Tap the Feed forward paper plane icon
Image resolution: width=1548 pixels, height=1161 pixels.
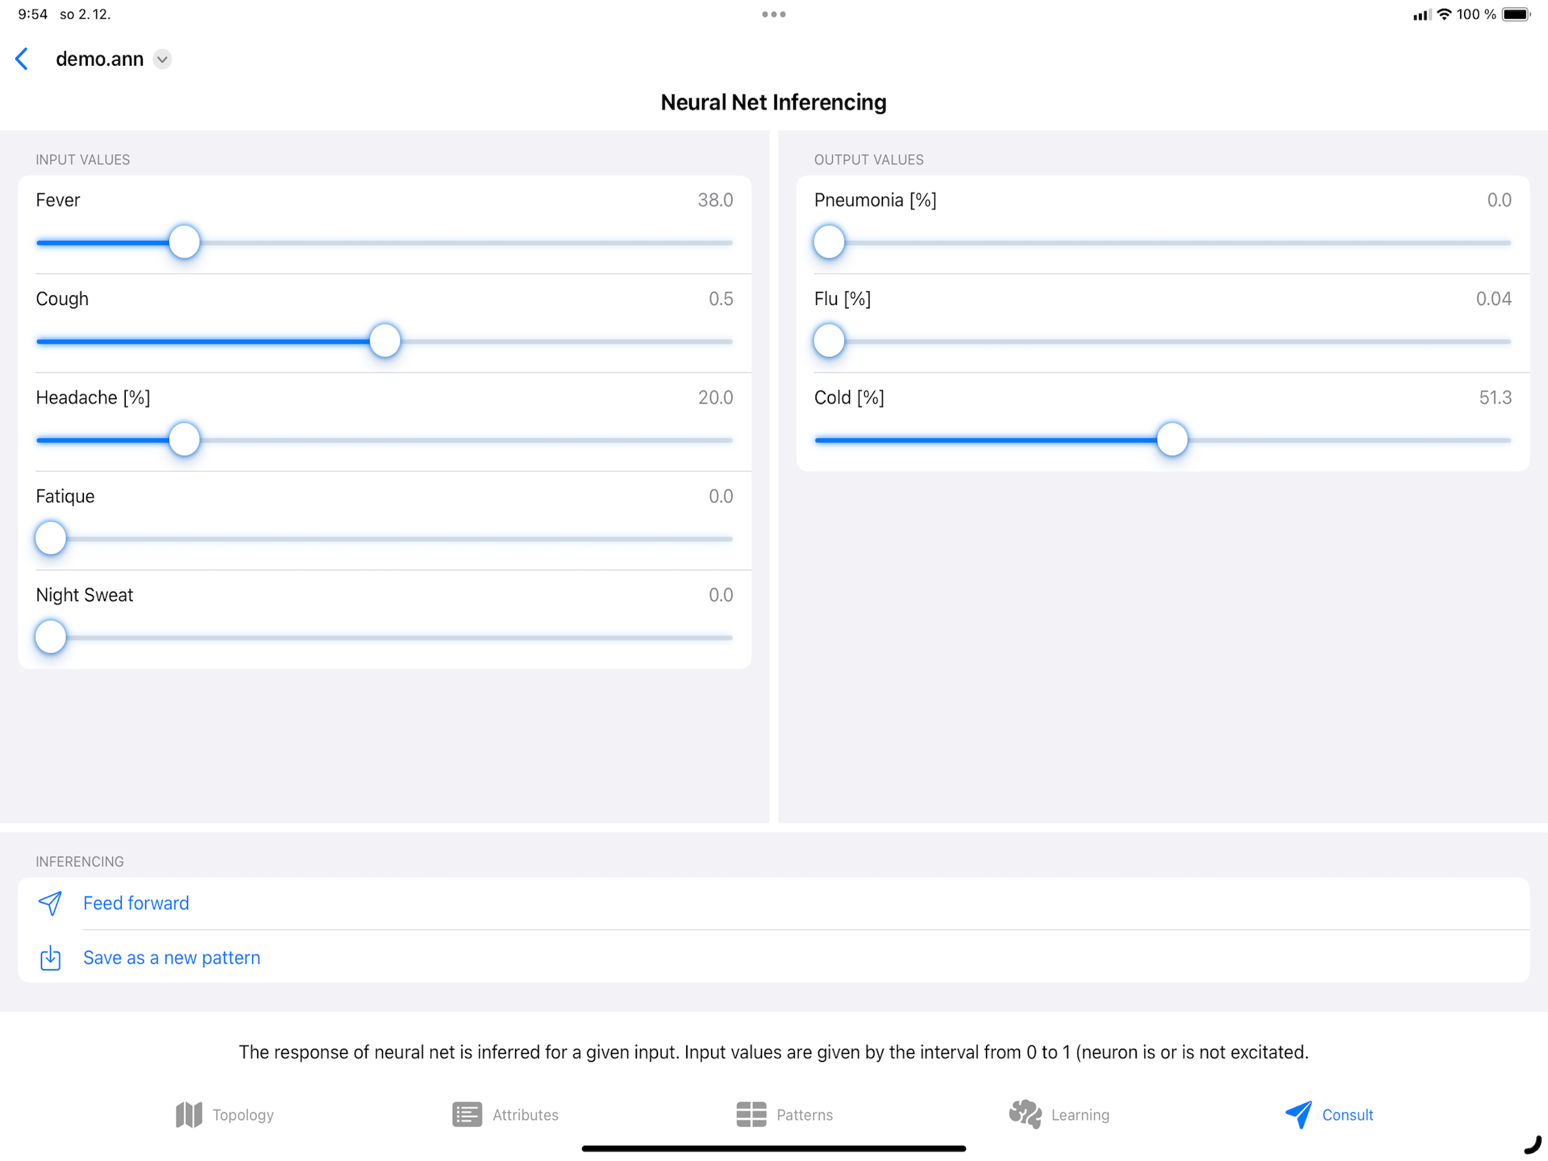tap(50, 903)
